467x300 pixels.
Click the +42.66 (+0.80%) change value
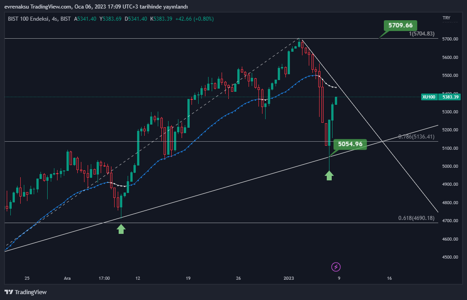pos(195,19)
